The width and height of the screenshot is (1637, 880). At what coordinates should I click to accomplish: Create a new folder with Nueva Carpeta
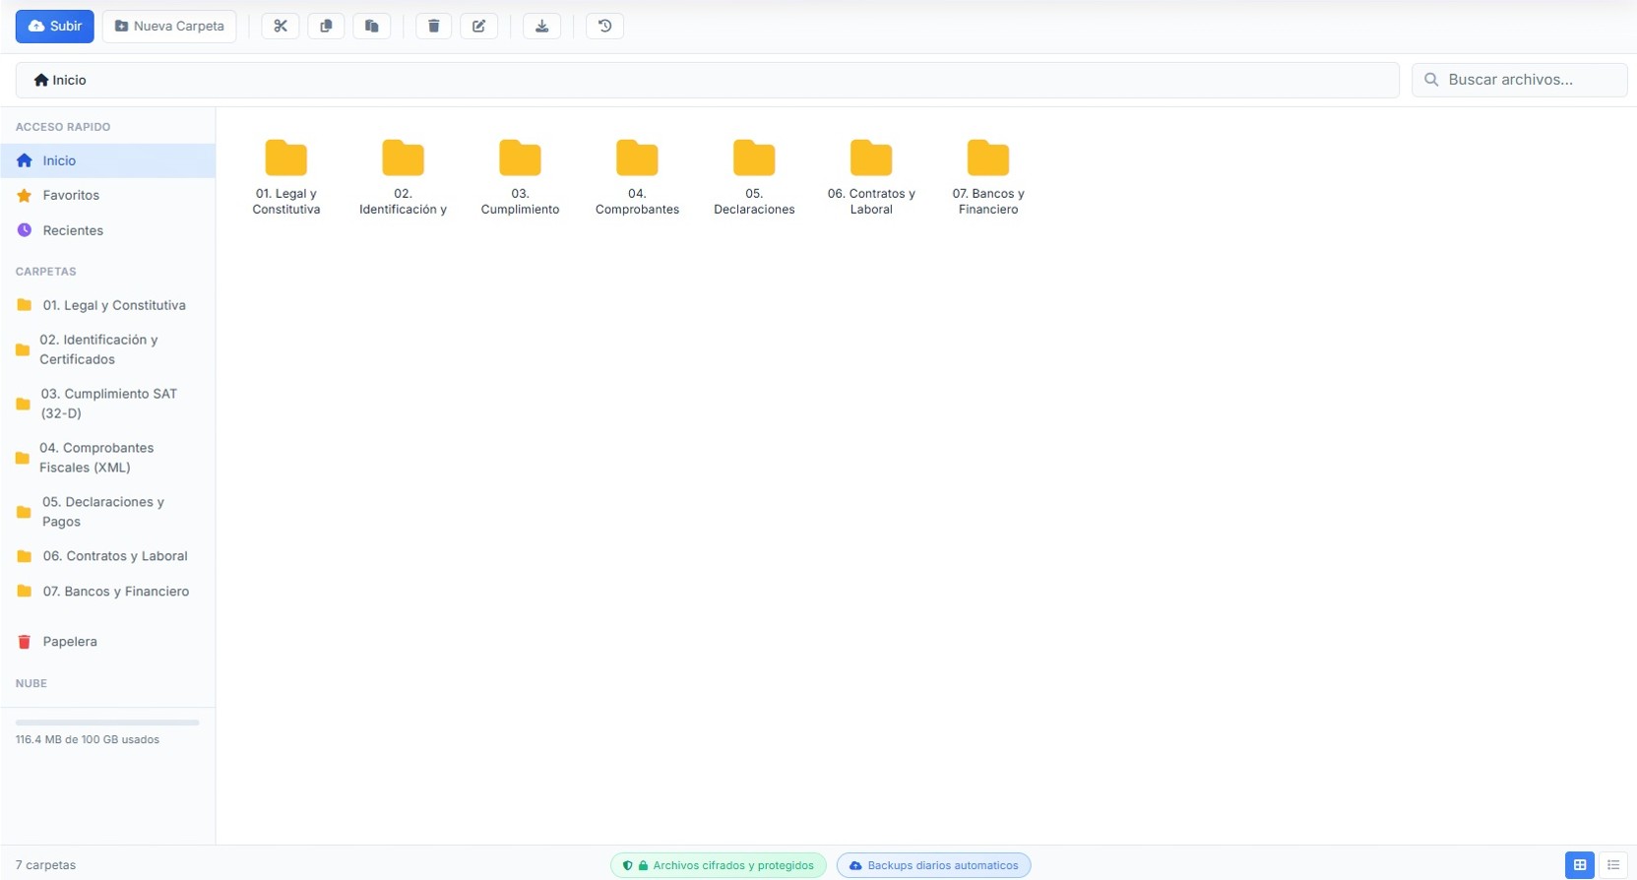tap(169, 27)
